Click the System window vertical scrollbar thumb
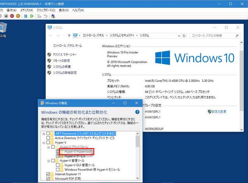The height and width of the screenshot is (183, 248). point(241,81)
